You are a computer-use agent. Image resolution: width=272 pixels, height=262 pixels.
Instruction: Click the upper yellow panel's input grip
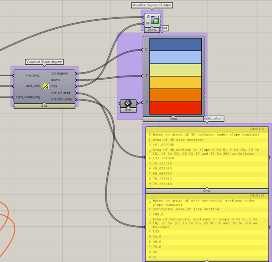145,157
